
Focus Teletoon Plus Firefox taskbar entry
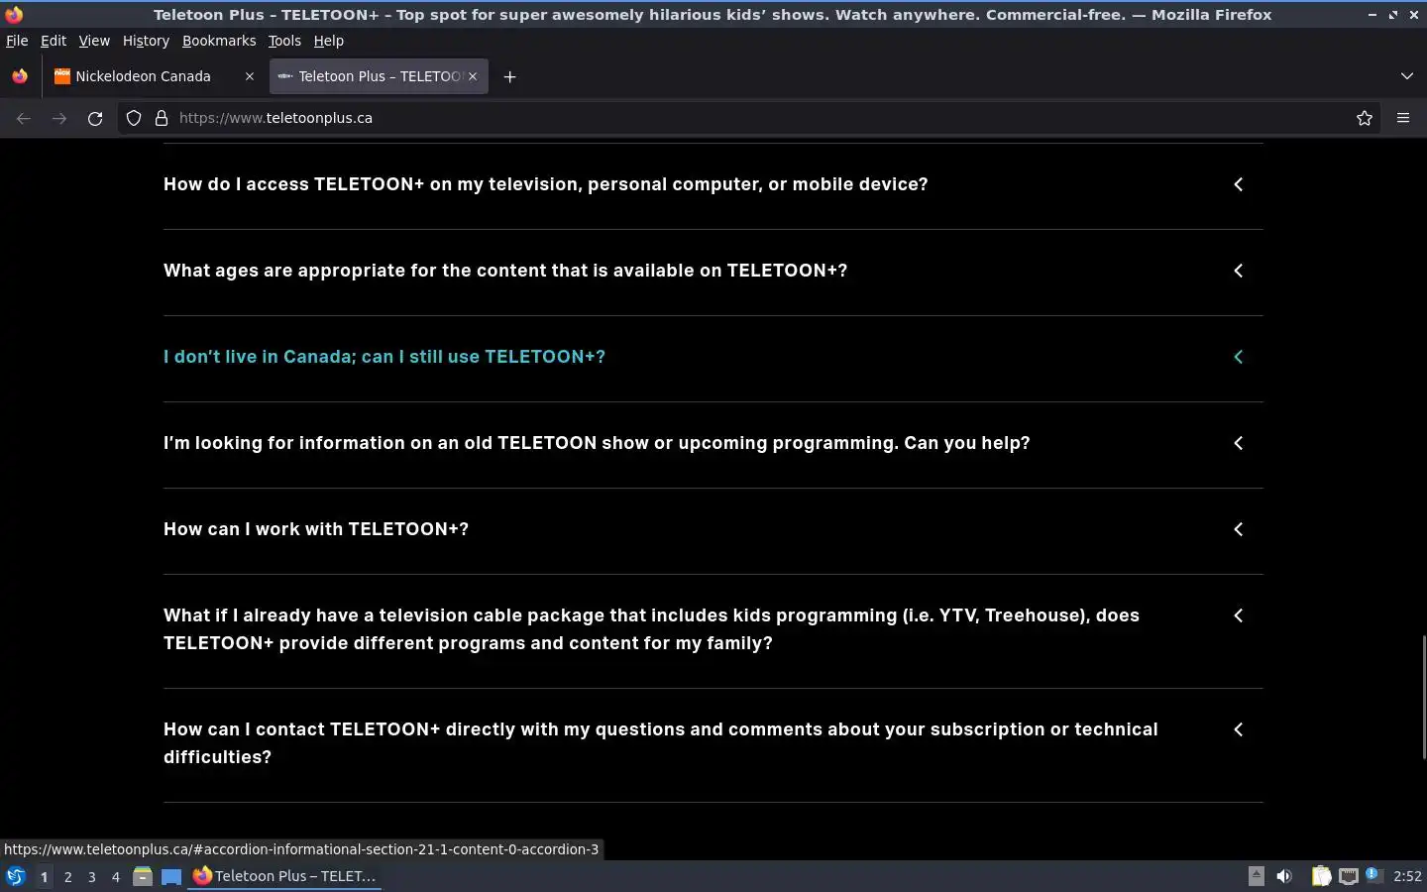pyautogui.click(x=285, y=876)
